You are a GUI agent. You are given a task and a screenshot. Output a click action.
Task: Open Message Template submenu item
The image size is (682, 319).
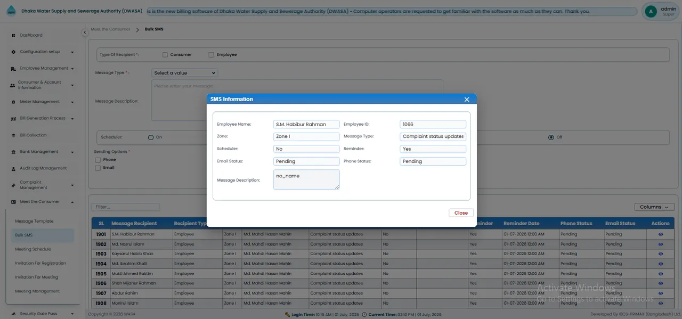(x=34, y=221)
